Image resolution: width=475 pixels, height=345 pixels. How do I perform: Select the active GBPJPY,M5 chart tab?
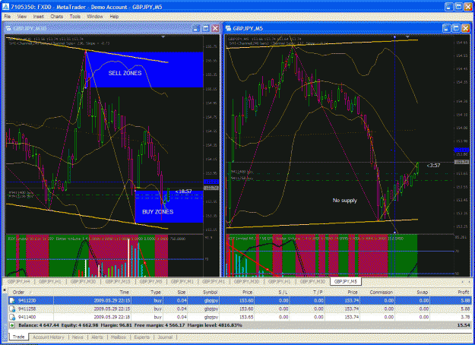click(x=345, y=282)
